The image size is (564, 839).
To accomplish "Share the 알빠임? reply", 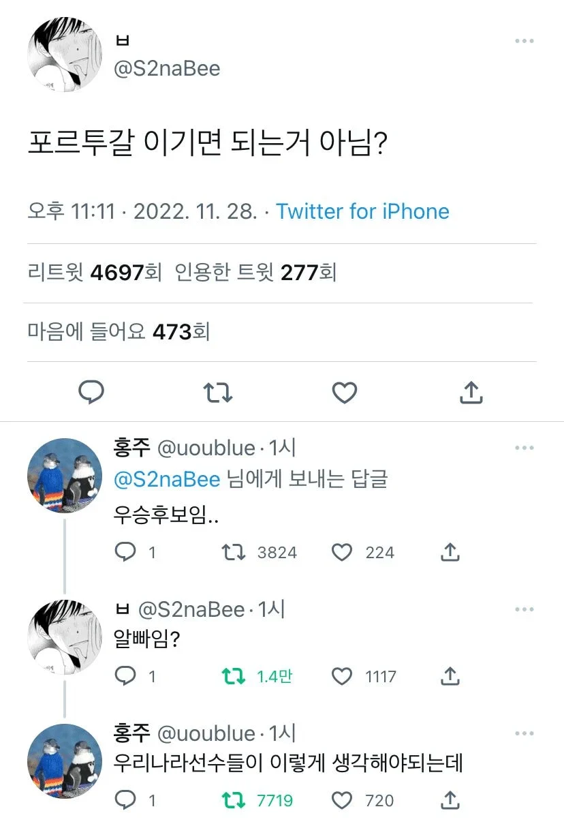I will [x=450, y=675].
